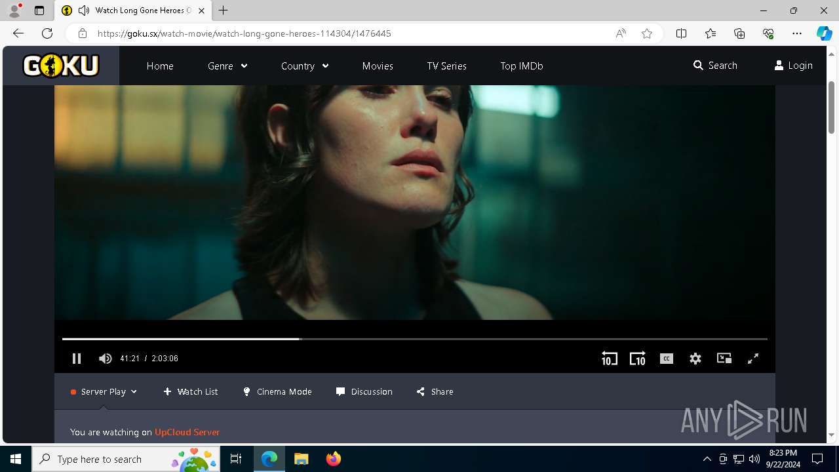Open clock showing 8:23 PM
The image size is (839, 472).
click(783, 459)
